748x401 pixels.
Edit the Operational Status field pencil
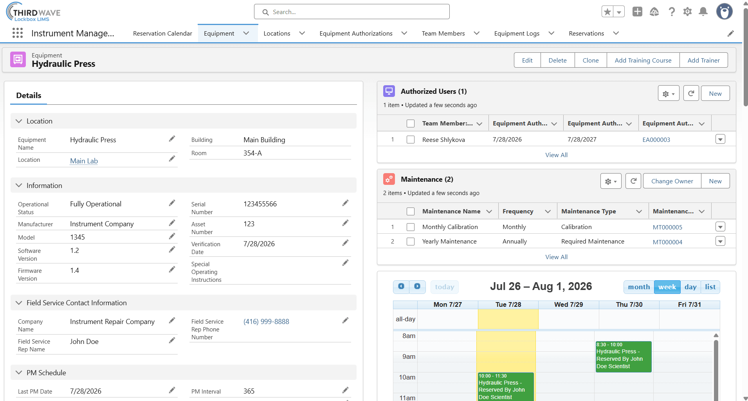click(x=172, y=203)
